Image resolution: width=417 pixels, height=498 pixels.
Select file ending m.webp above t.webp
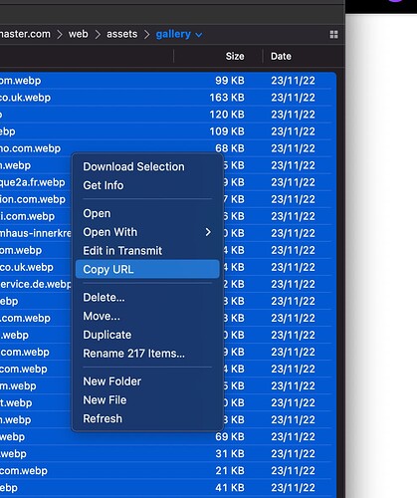(18, 386)
